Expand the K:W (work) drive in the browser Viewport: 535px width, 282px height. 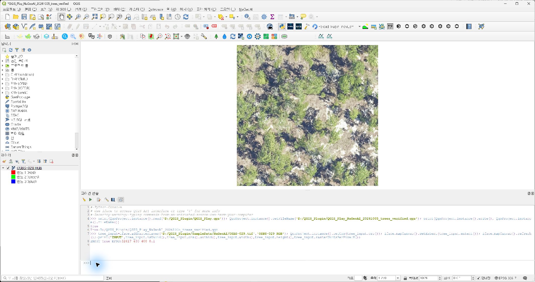[x=3, y=93]
